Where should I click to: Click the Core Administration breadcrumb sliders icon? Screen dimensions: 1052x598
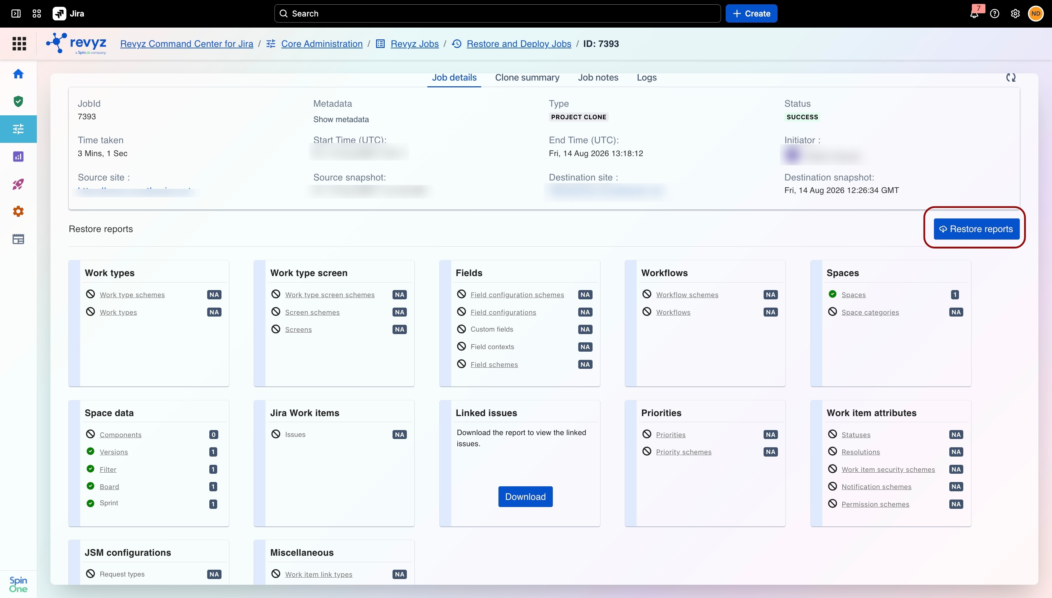(x=271, y=44)
